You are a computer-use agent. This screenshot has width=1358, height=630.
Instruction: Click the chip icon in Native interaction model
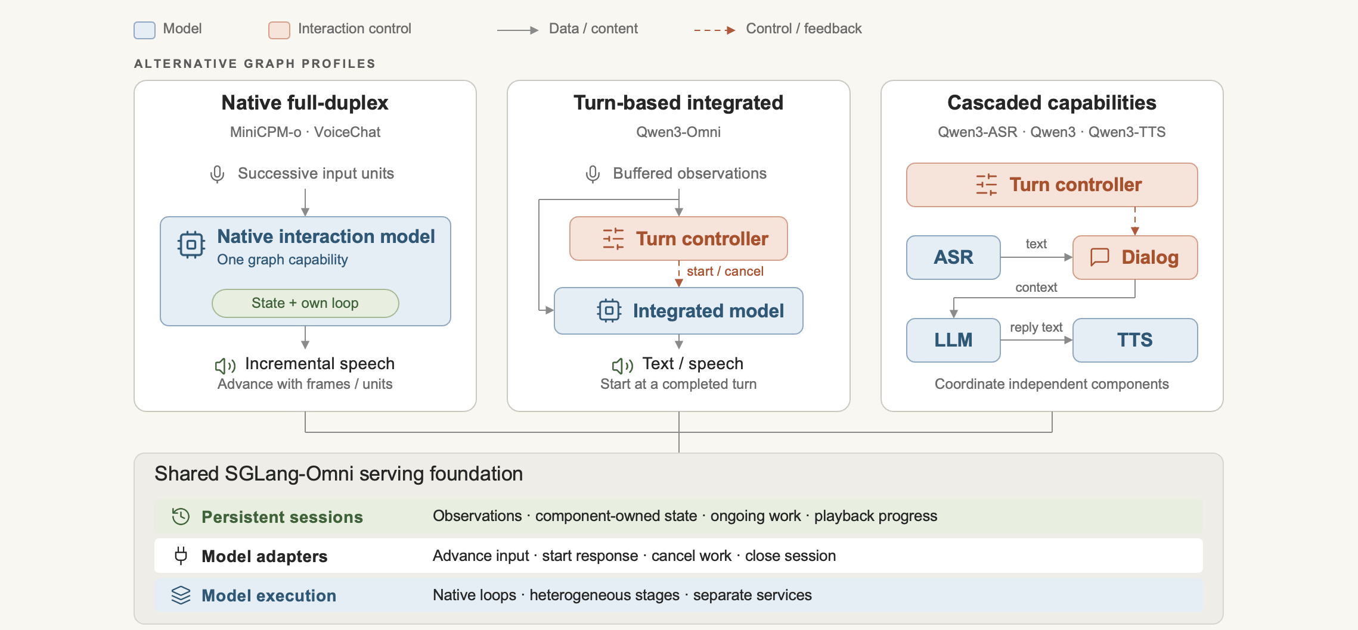pyautogui.click(x=191, y=245)
